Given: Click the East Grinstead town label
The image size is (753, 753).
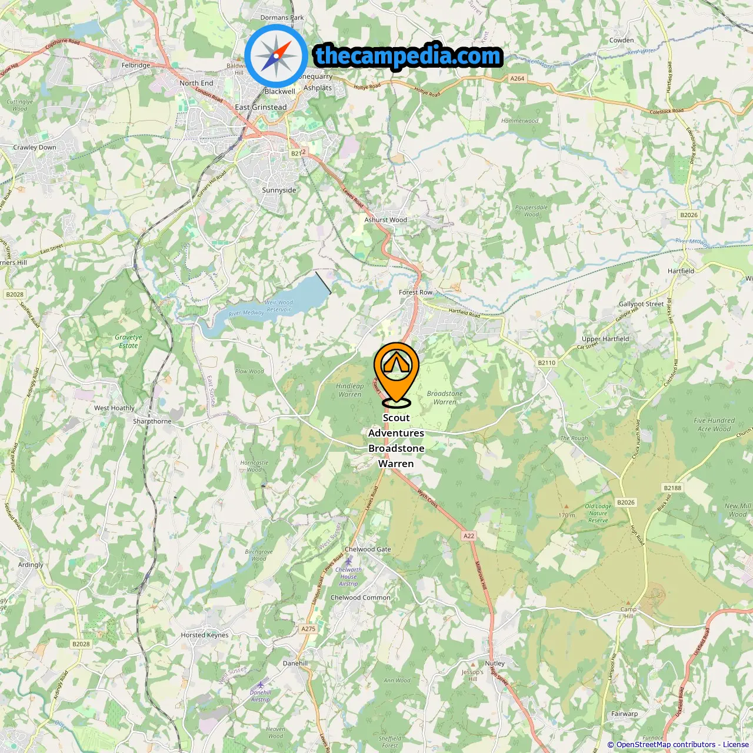Looking at the screenshot, I should (x=261, y=108).
